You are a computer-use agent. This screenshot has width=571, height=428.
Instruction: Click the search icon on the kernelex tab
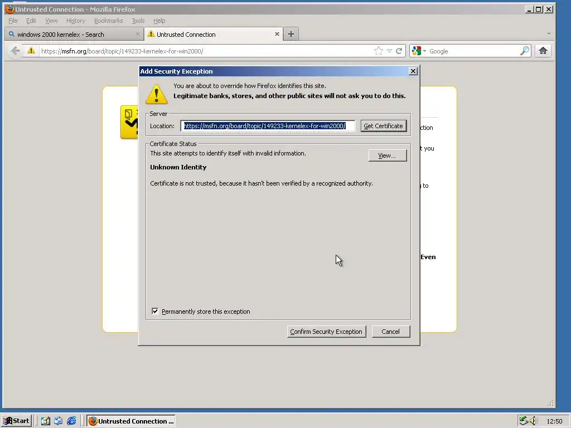point(12,34)
